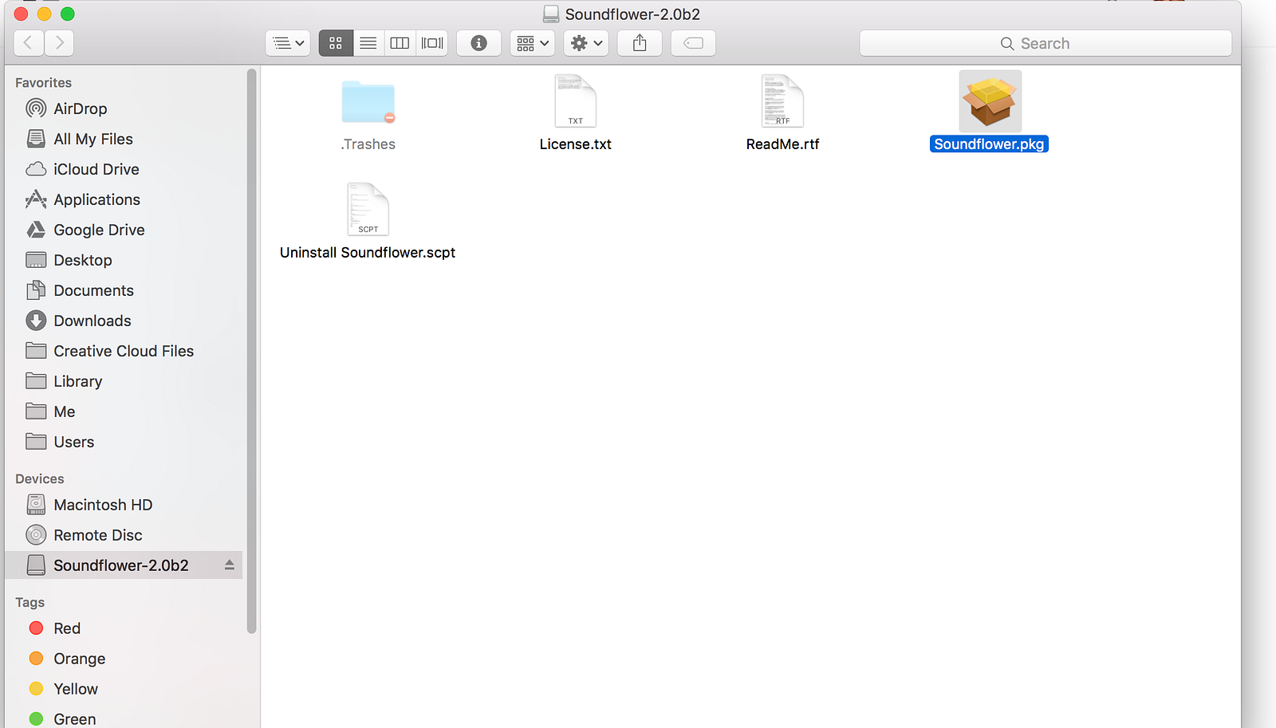Click the Edit Tags button

[x=693, y=43]
